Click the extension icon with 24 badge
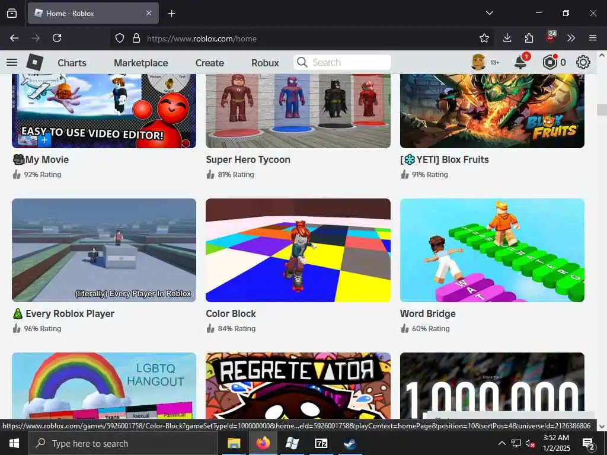The width and height of the screenshot is (607, 455). coord(551,37)
